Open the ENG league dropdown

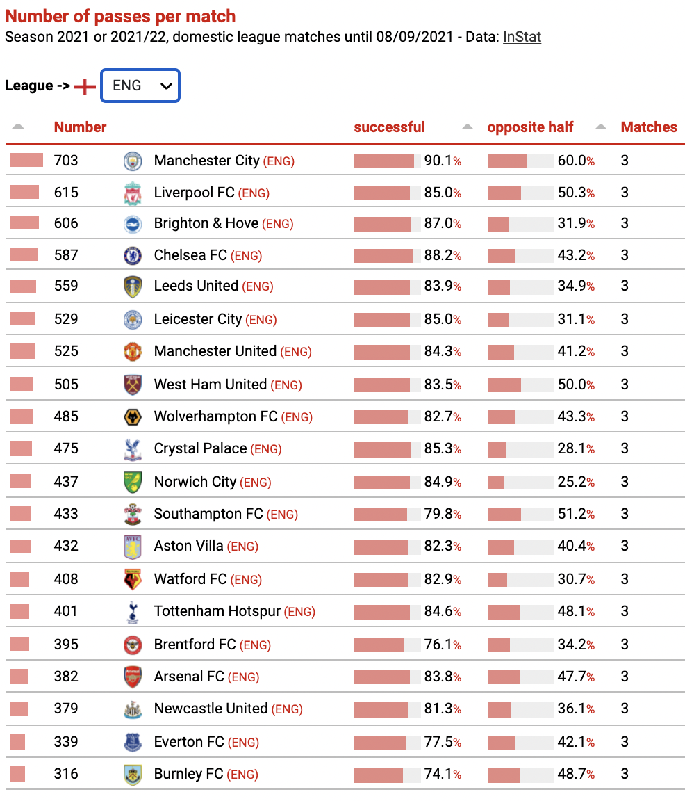click(140, 86)
